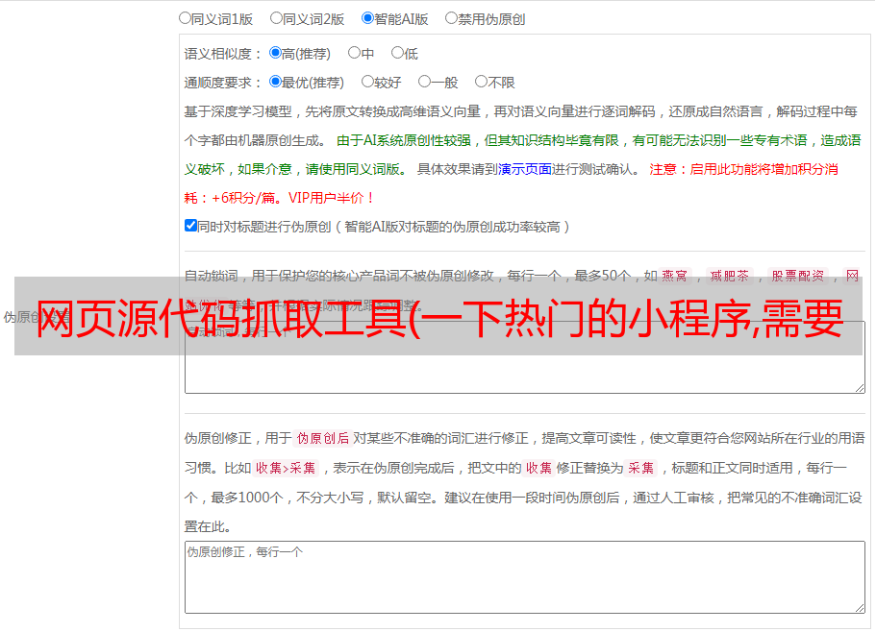Viewport: 876px width, 632px height.
Task: Set 通顺度要求 to 最优(推荐)
Action: coord(275,82)
